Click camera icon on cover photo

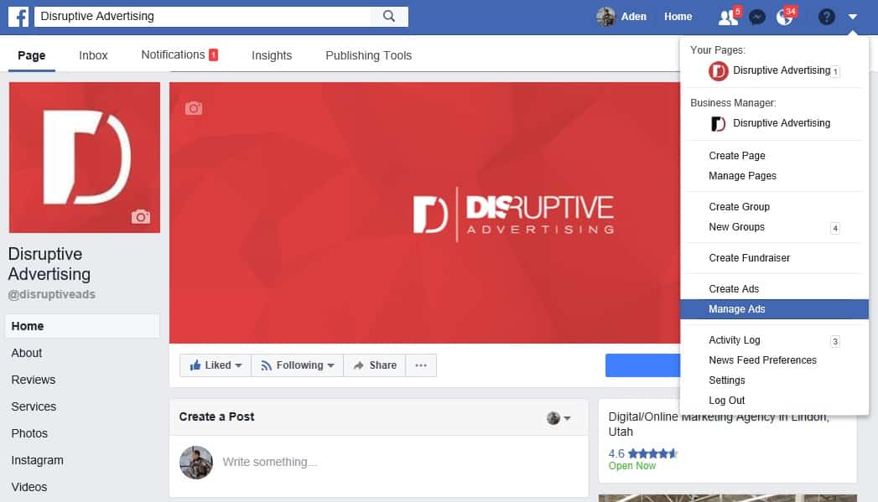194,108
